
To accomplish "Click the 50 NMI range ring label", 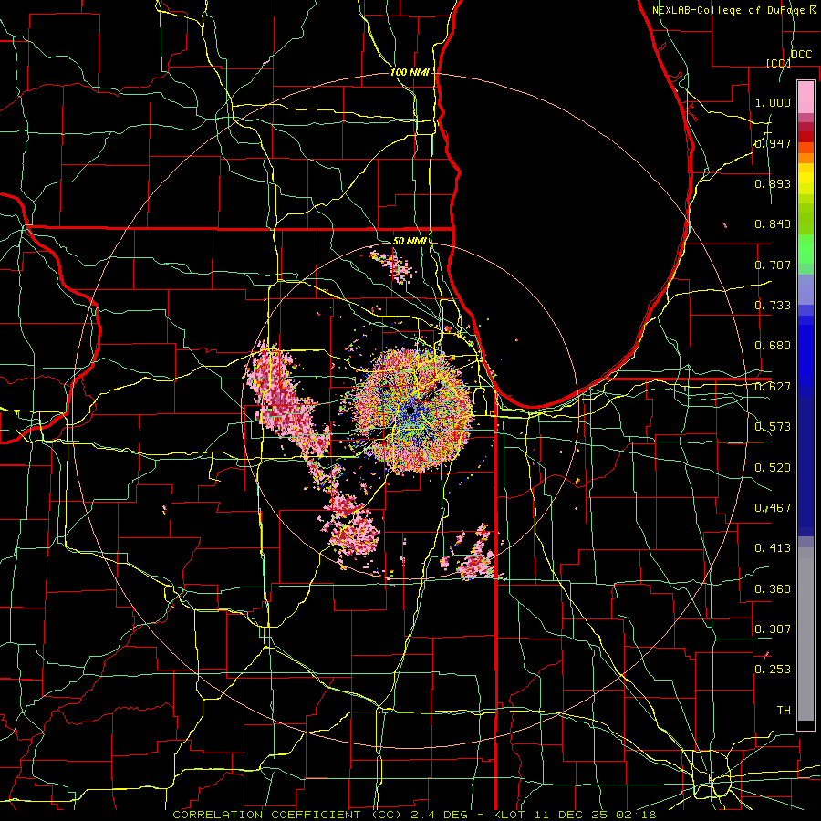I will (x=410, y=241).
